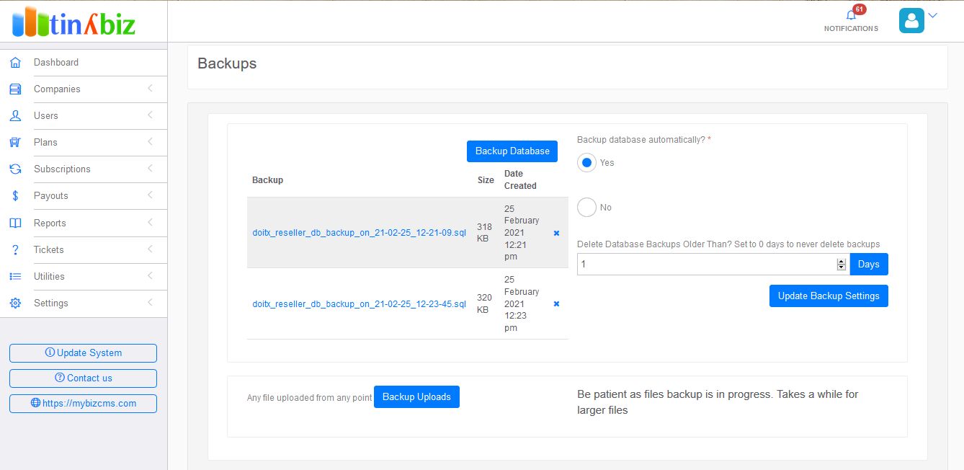Click the days field spinner arrows
964x470 pixels.
[841, 265]
